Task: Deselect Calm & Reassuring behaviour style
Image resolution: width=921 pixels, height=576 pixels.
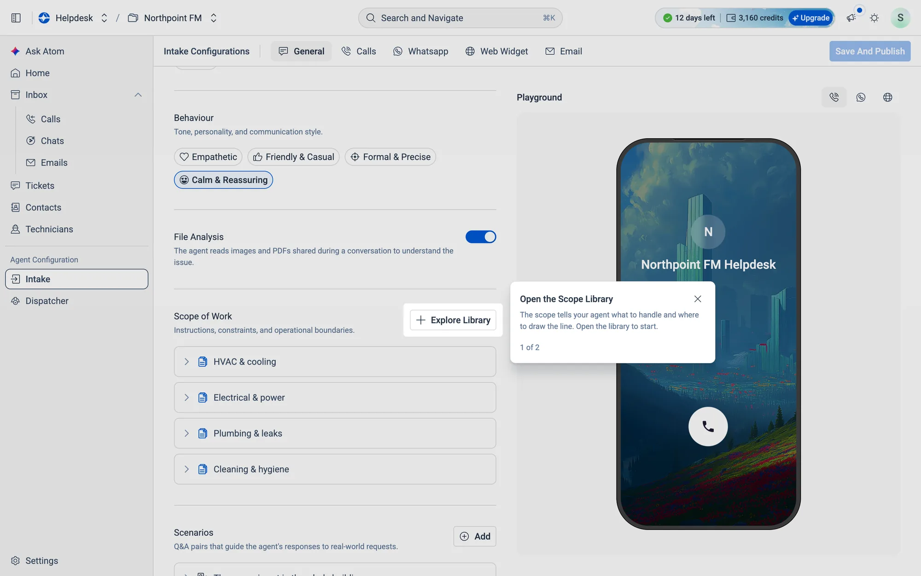Action: point(223,180)
